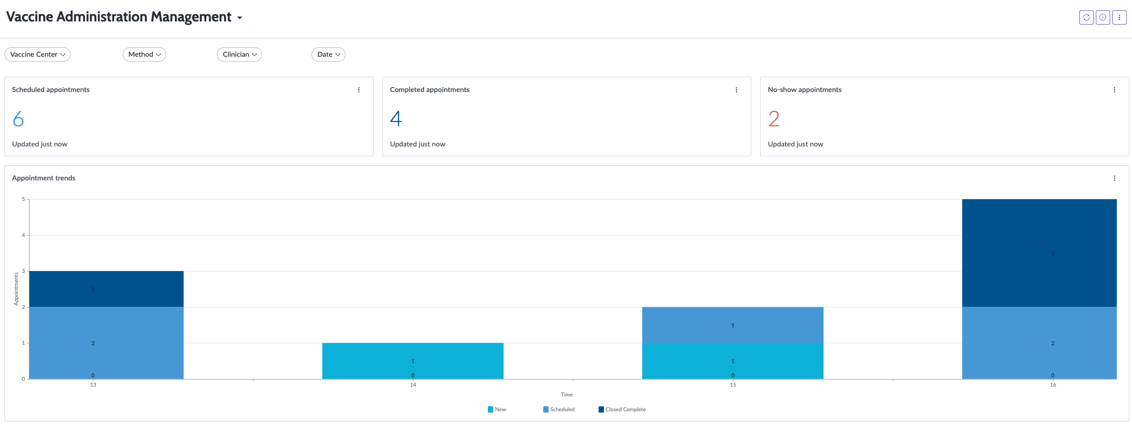1132x438 pixels.
Task: Toggle the Closed Complete legend swatch
Action: 601,409
